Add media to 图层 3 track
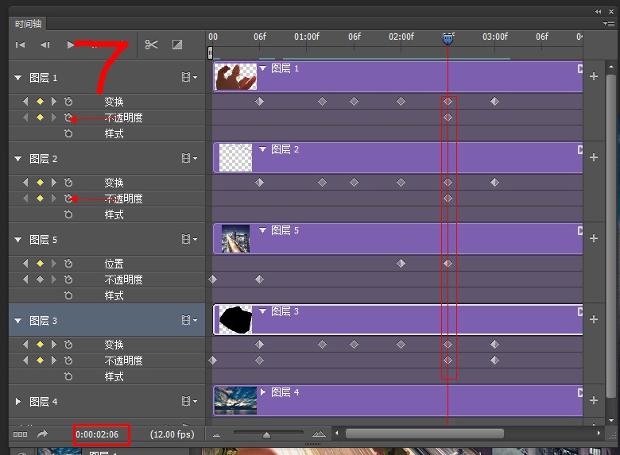This screenshot has height=455, width=620. tap(594, 319)
